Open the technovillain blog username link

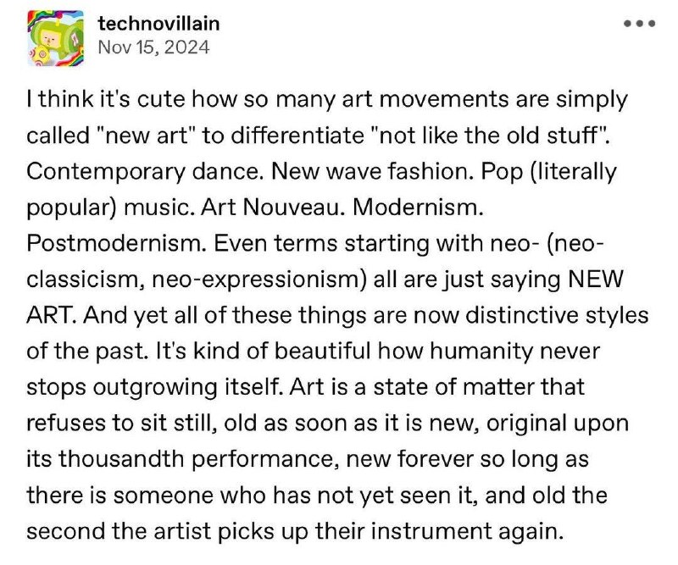tap(158, 24)
